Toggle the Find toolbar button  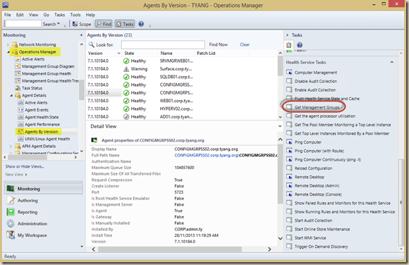tap(104, 24)
